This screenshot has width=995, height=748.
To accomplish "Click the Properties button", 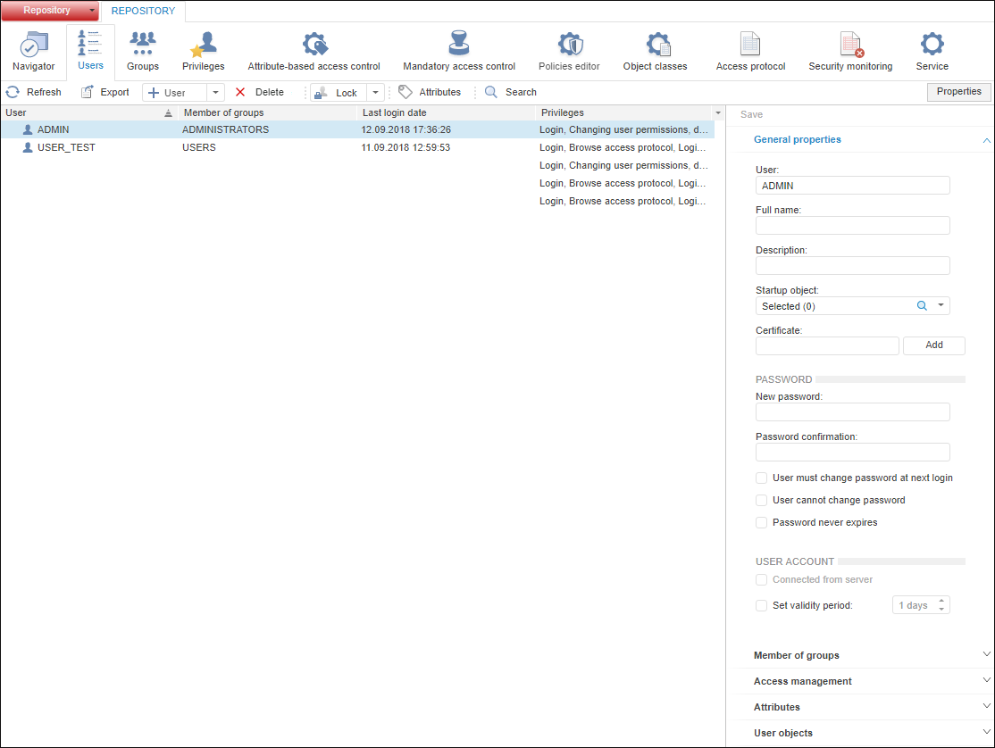I will click(x=958, y=92).
